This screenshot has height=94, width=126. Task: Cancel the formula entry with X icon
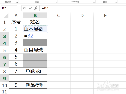click(x=24, y=8)
